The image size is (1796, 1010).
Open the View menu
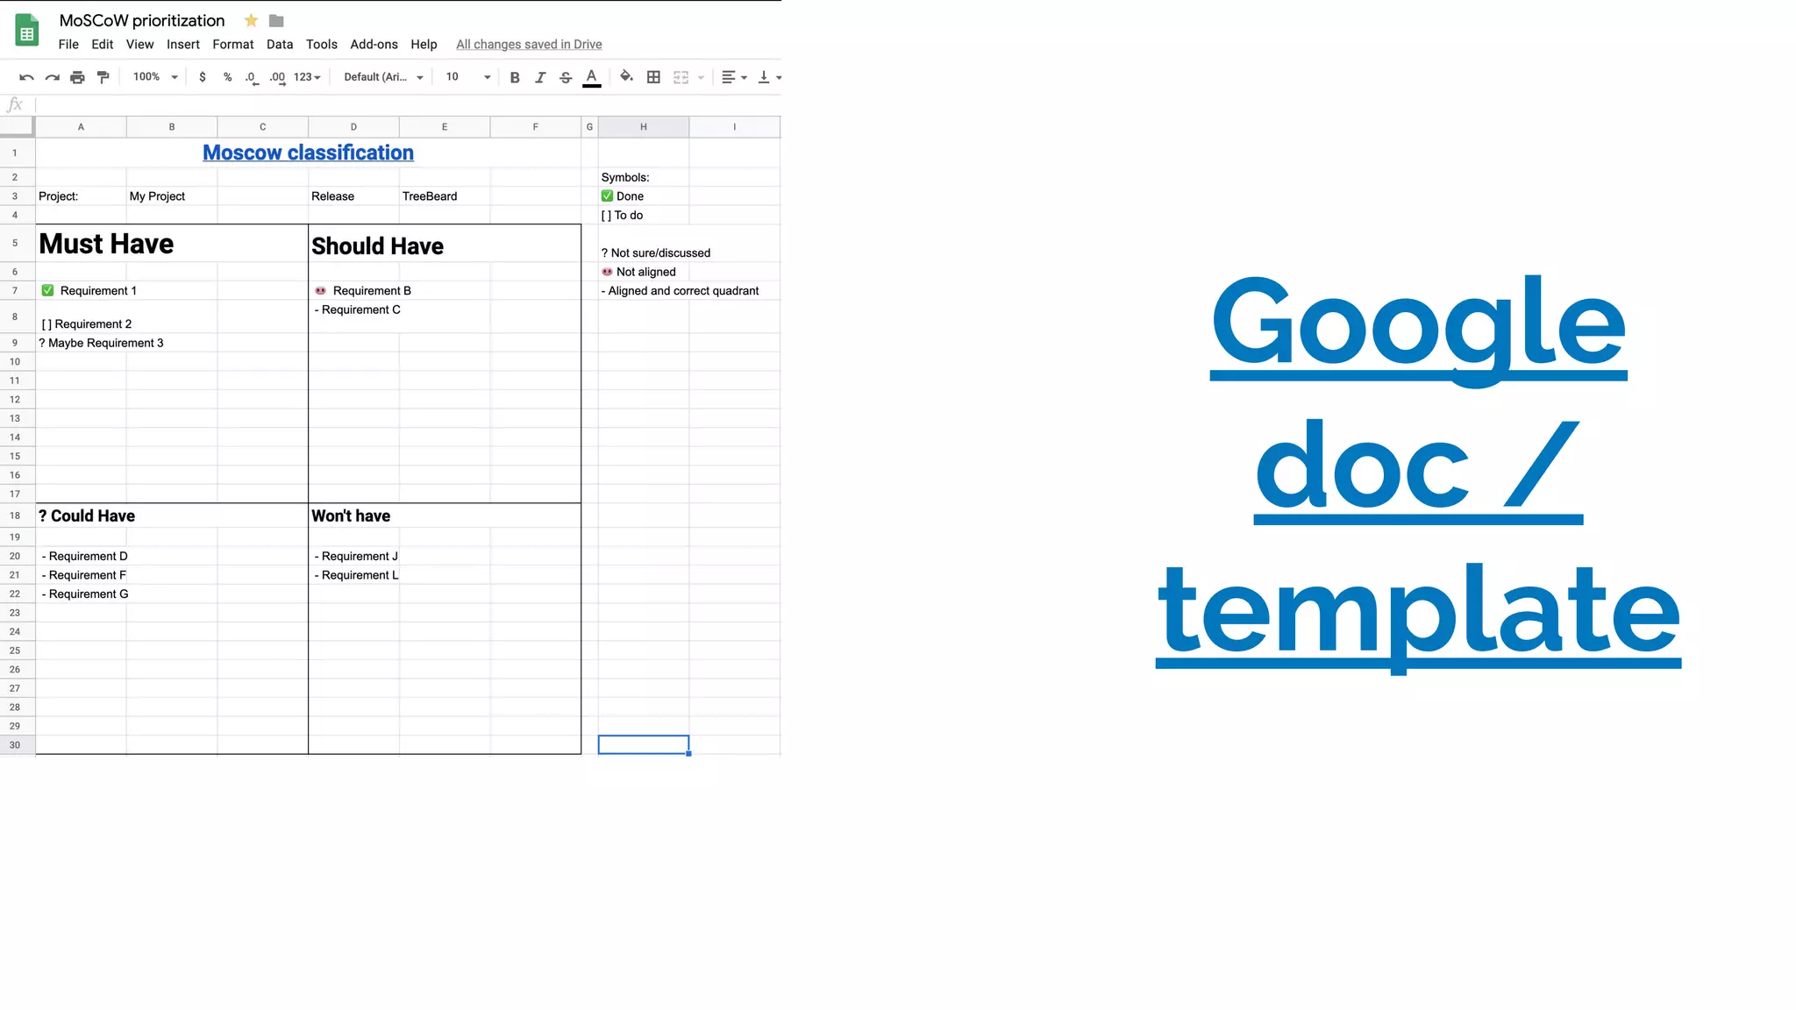pos(139,45)
